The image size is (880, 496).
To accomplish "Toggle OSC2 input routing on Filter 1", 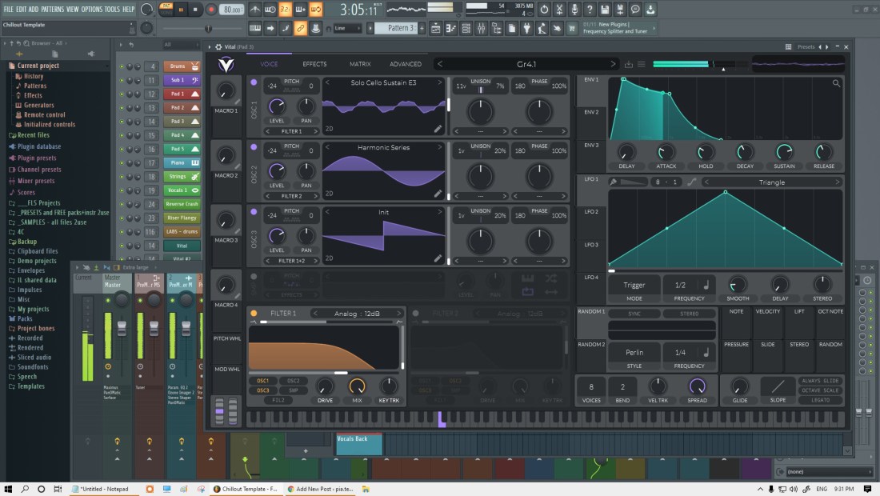I will (x=293, y=381).
